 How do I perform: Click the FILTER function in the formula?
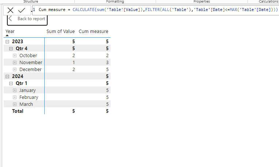point(152,10)
